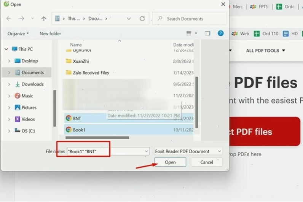Expand the Desktop tree node

9,61
